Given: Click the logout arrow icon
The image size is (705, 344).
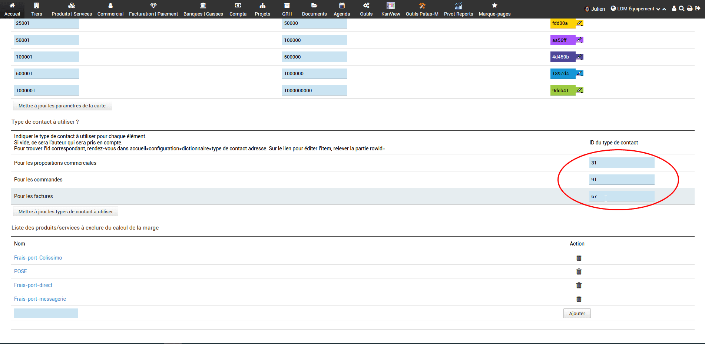Looking at the screenshot, I should tap(698, 9).
